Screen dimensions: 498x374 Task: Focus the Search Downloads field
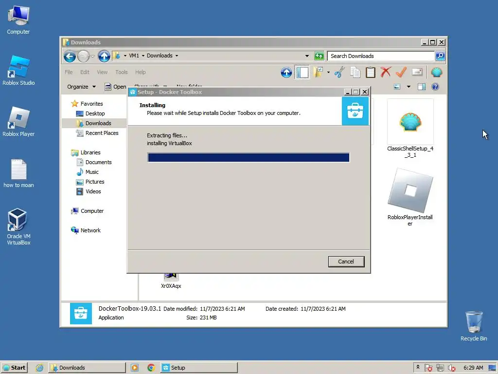[380, 56]
